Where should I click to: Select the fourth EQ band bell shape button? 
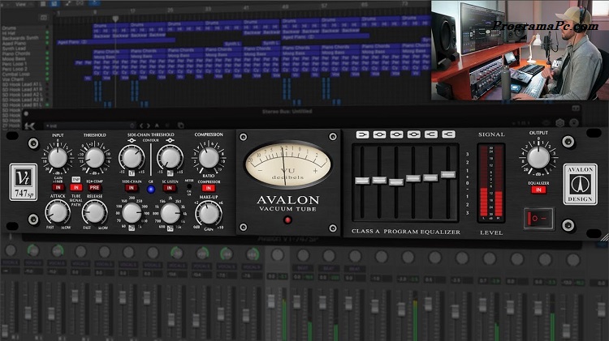(x=413, y=134)
